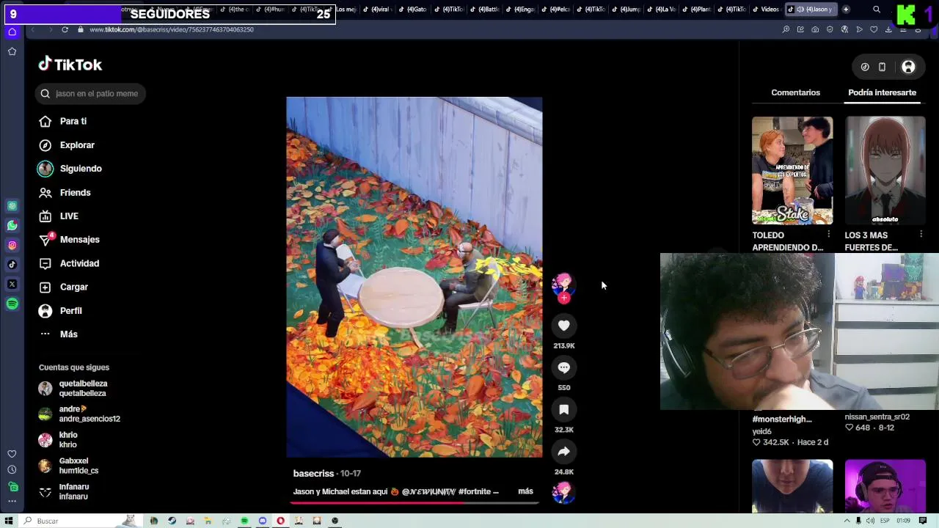Click the basecriss username under the video
Screen dimensions: 939x528
(x=313, y=474)
